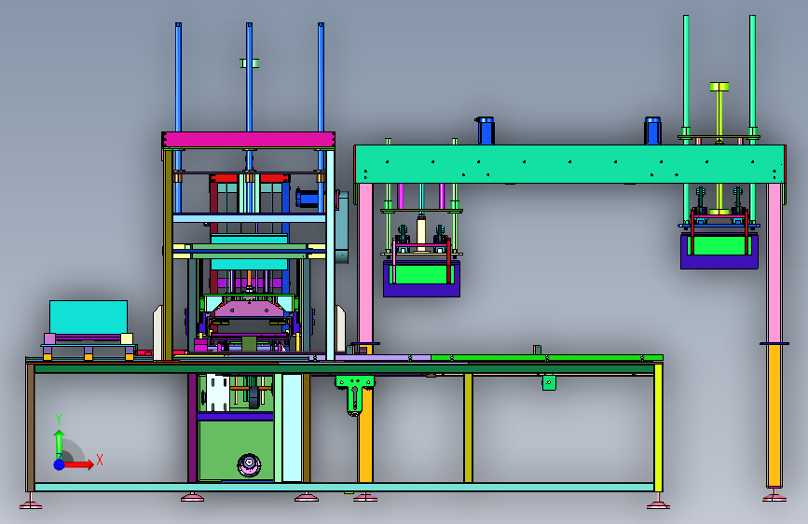Select the magenta top plate of the press frame
Screen dimensions: 808x524
249,140
